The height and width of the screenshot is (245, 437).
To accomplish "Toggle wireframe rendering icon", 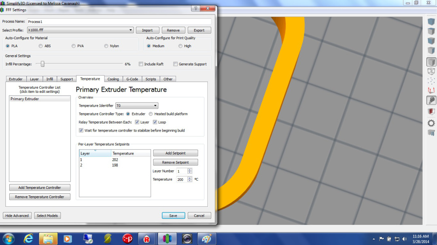I will (x=431, y=71).
